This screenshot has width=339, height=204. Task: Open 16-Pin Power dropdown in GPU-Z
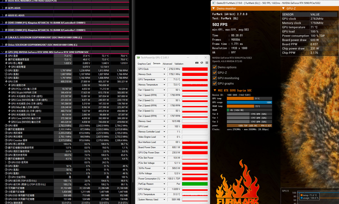click(x=164, y=168)
